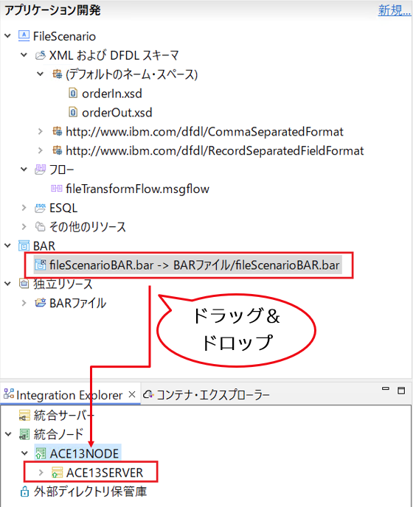The height and width of the screenshot is (507, 413).
Task: Collapse the デフォルトのネーム・スペース node
Action: [40, 74]
